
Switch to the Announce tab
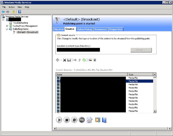(x=100, y=29)
